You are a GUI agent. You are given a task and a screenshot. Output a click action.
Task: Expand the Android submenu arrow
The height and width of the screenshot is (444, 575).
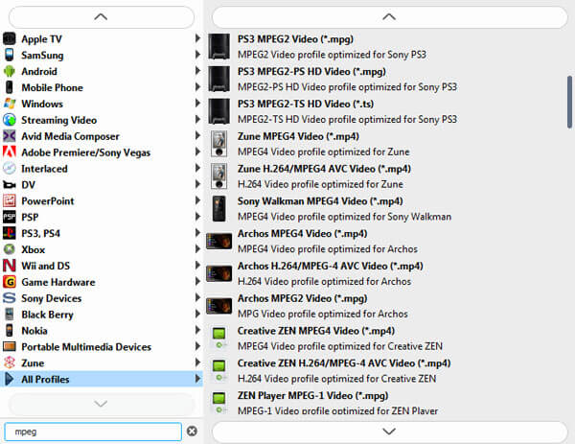197,70
